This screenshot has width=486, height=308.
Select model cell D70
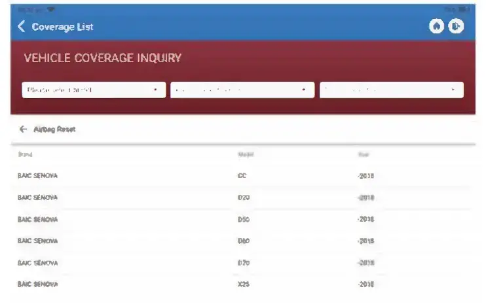coord(244,263)
